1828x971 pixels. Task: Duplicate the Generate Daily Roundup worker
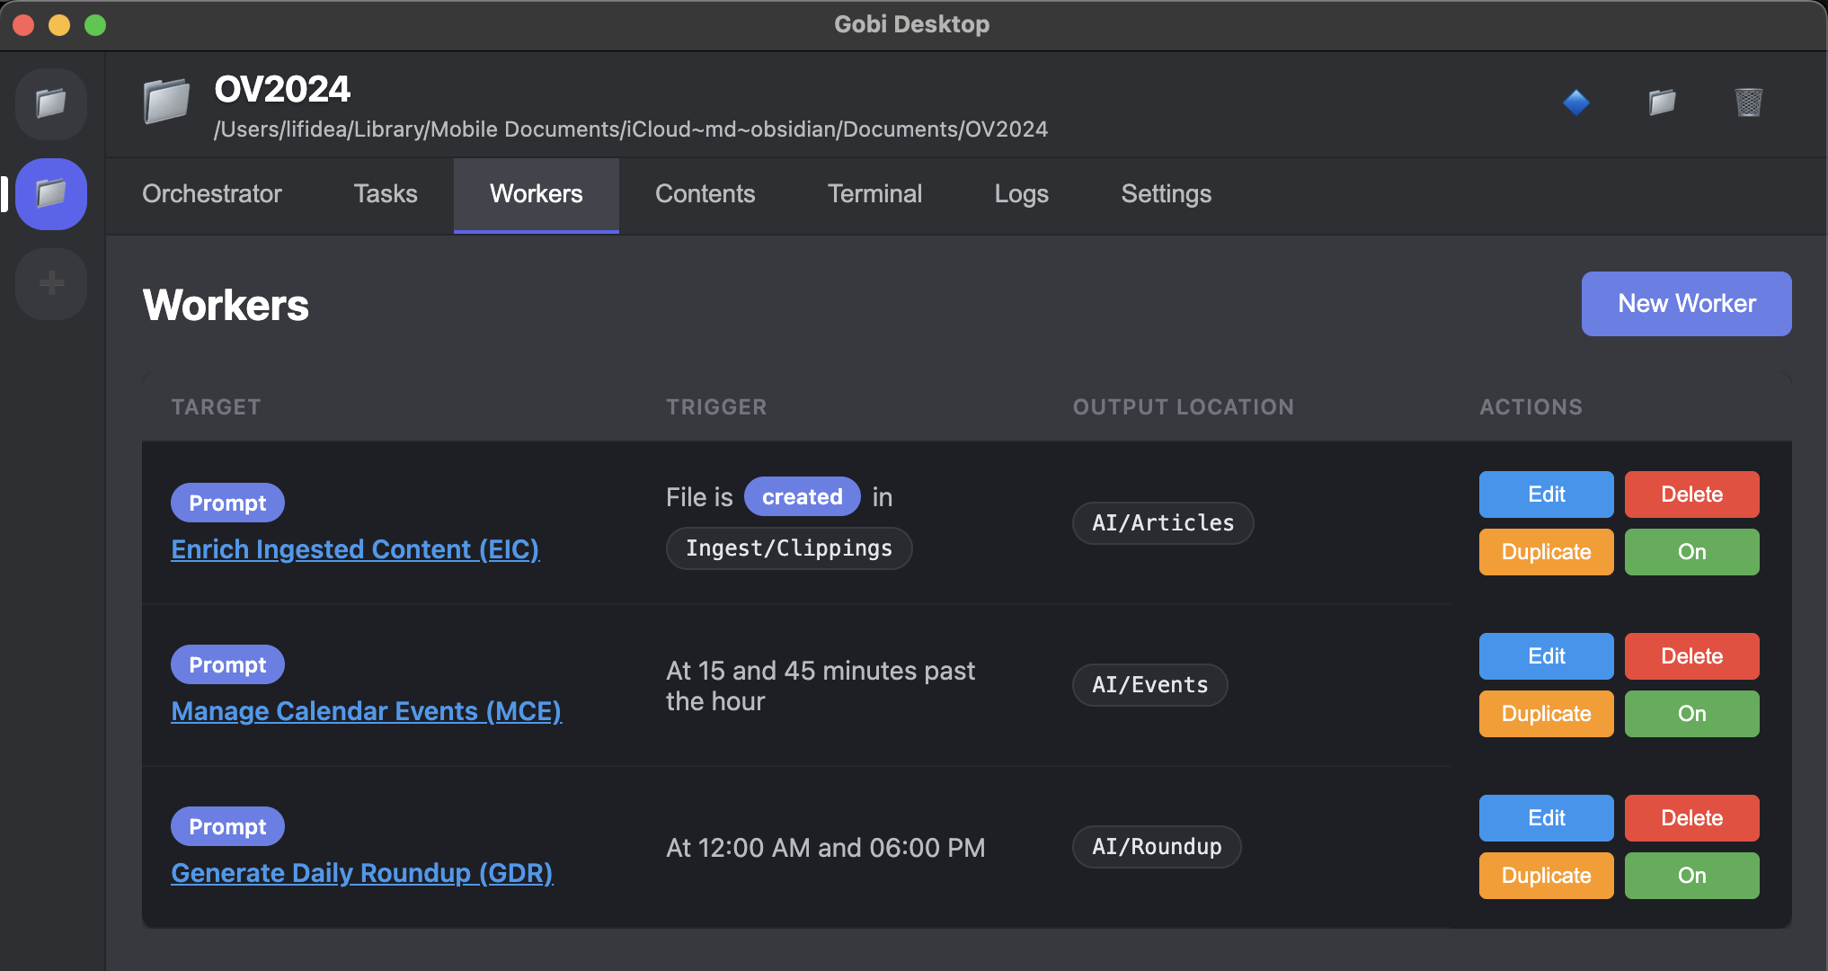point(1546,876)
